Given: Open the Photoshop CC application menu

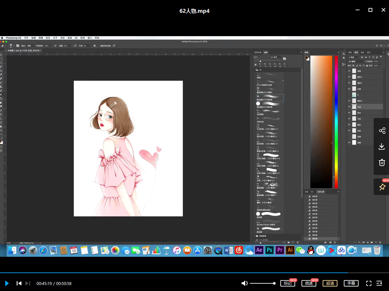Looking at the screenshot, I should (13, 38).
